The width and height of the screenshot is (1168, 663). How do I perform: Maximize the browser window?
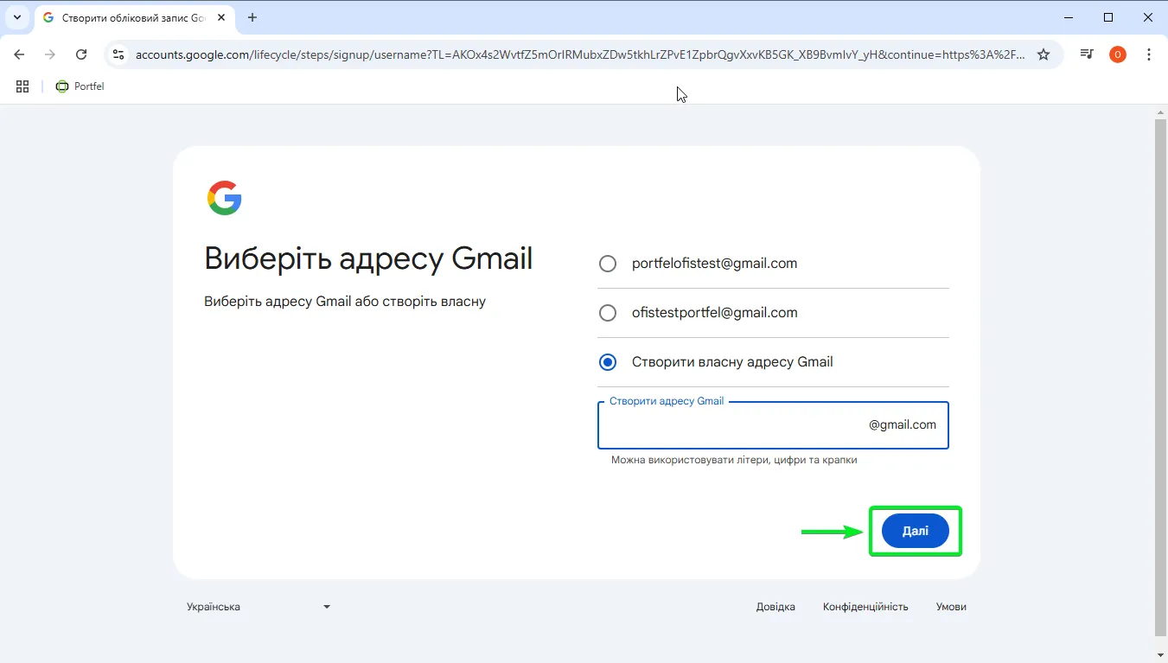(1108, 17)
